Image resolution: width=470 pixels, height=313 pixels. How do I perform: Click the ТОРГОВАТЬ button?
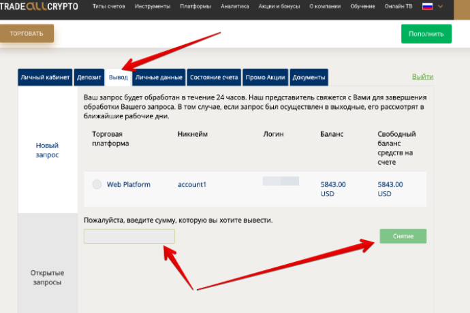coord(27,33)
